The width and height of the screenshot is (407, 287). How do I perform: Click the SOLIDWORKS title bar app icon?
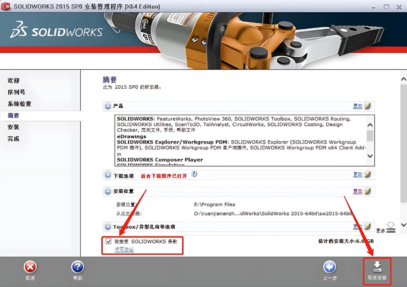(5, 6)
